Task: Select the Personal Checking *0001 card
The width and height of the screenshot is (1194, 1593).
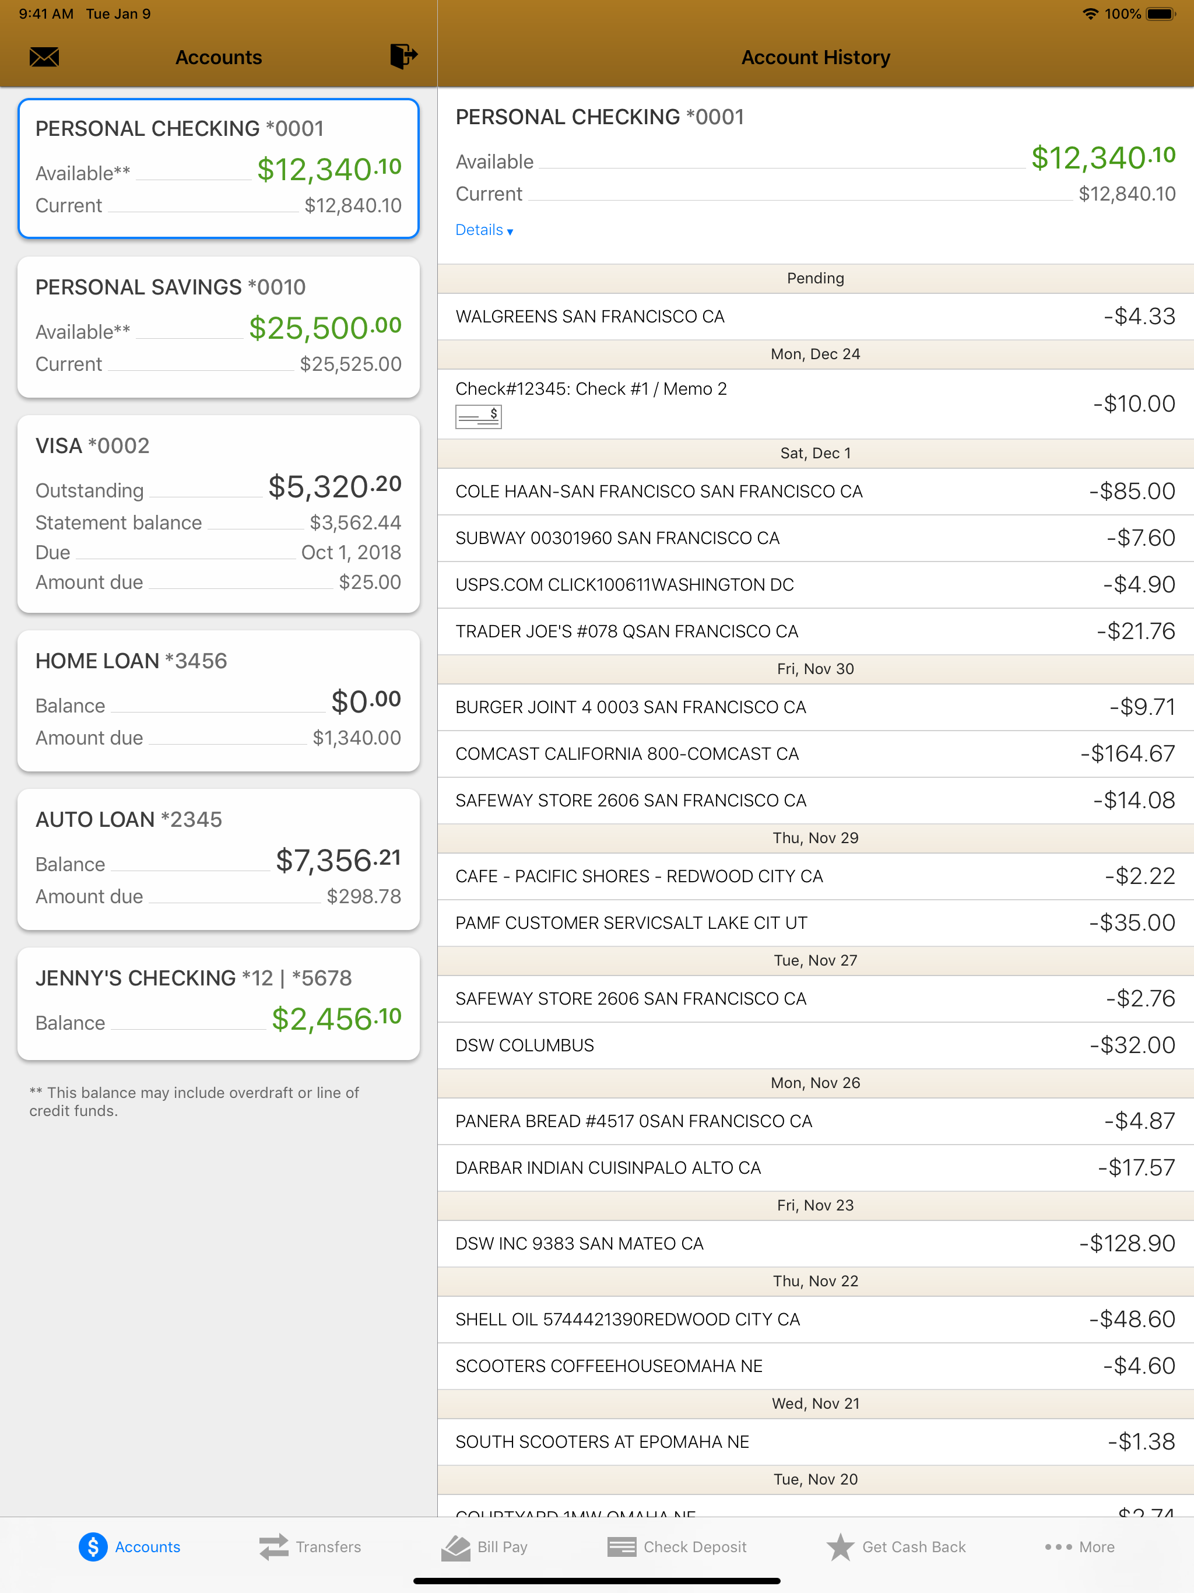Action: point(218,169)
